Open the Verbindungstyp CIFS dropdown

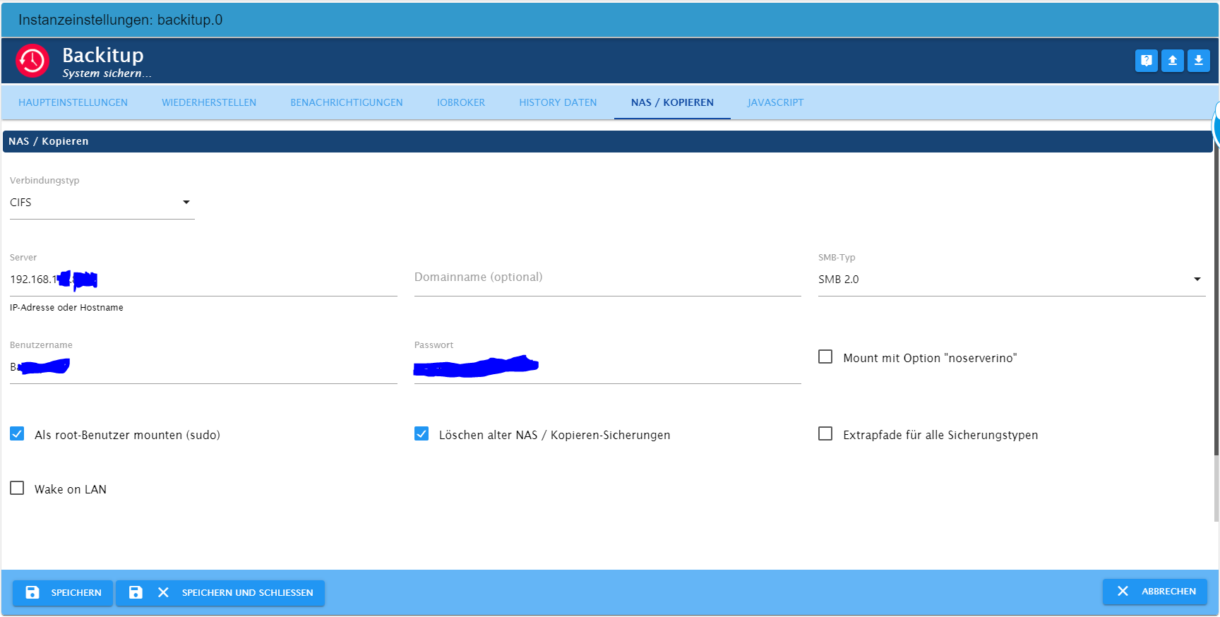(102, 203)
